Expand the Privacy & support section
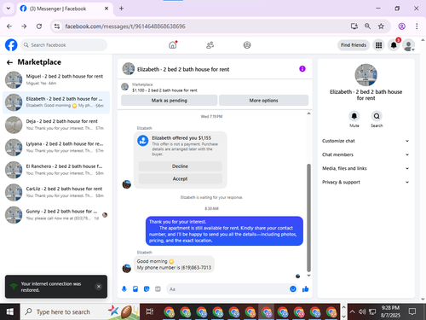The width and height of the screenshot is (426, 320). [x=366, y=182]
